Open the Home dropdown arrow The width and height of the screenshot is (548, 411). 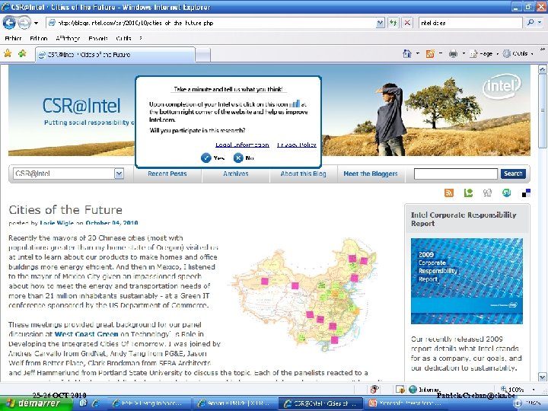click(417, 54)
